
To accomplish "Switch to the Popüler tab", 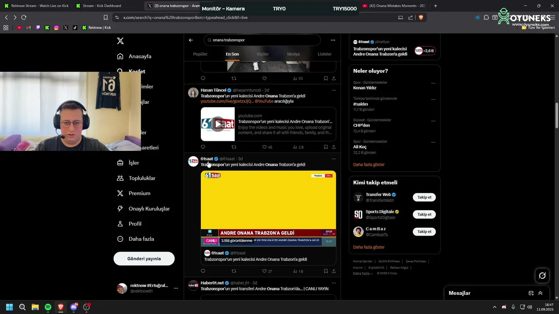I will coord(200,54).
